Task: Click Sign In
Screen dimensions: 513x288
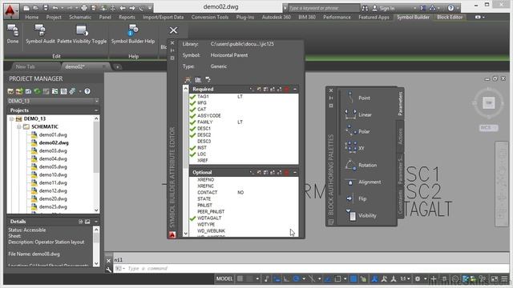Action: 387,8
